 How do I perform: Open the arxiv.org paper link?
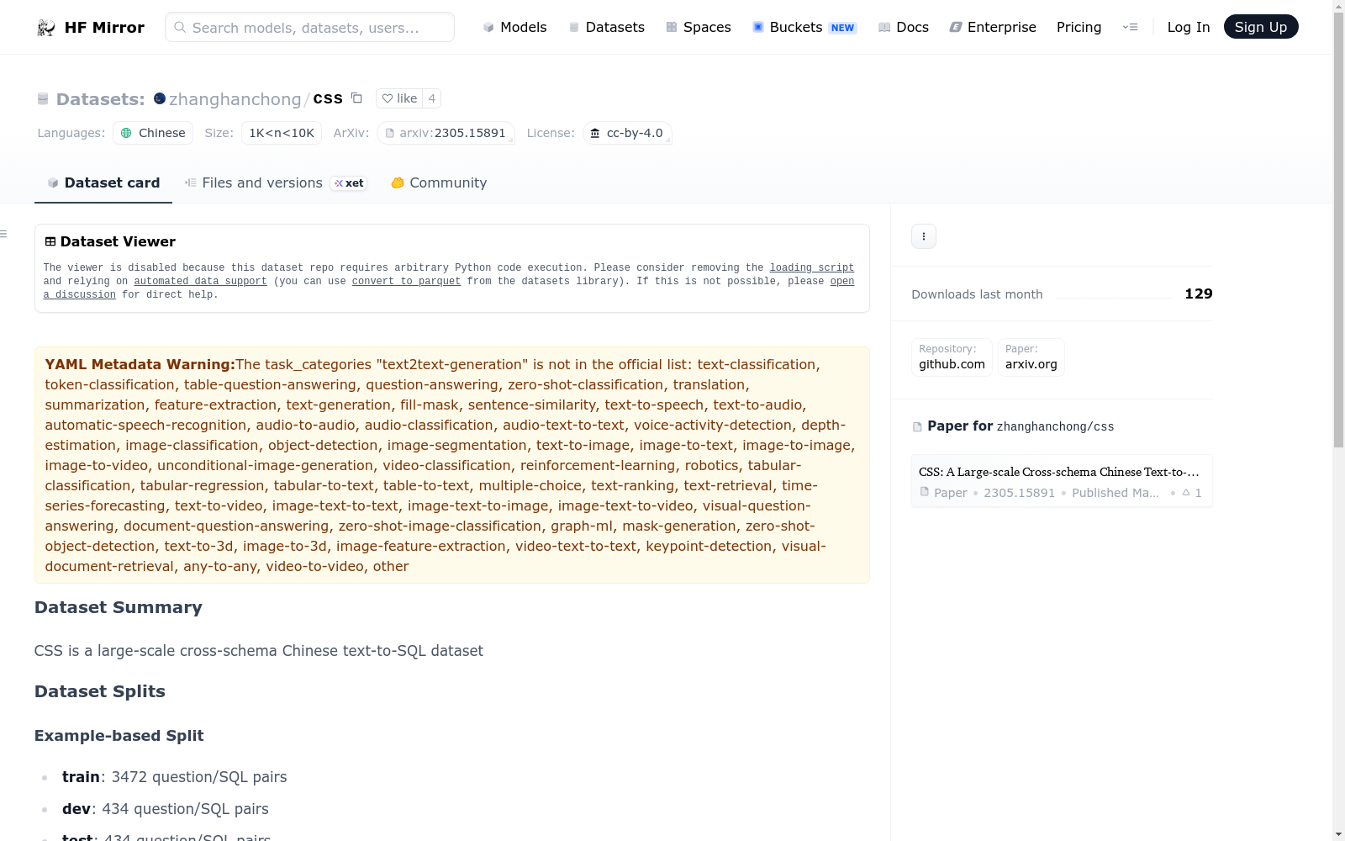[1031, 357]
